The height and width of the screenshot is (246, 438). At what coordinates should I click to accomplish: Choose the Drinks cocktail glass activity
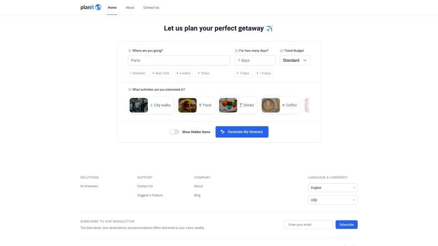237,105
